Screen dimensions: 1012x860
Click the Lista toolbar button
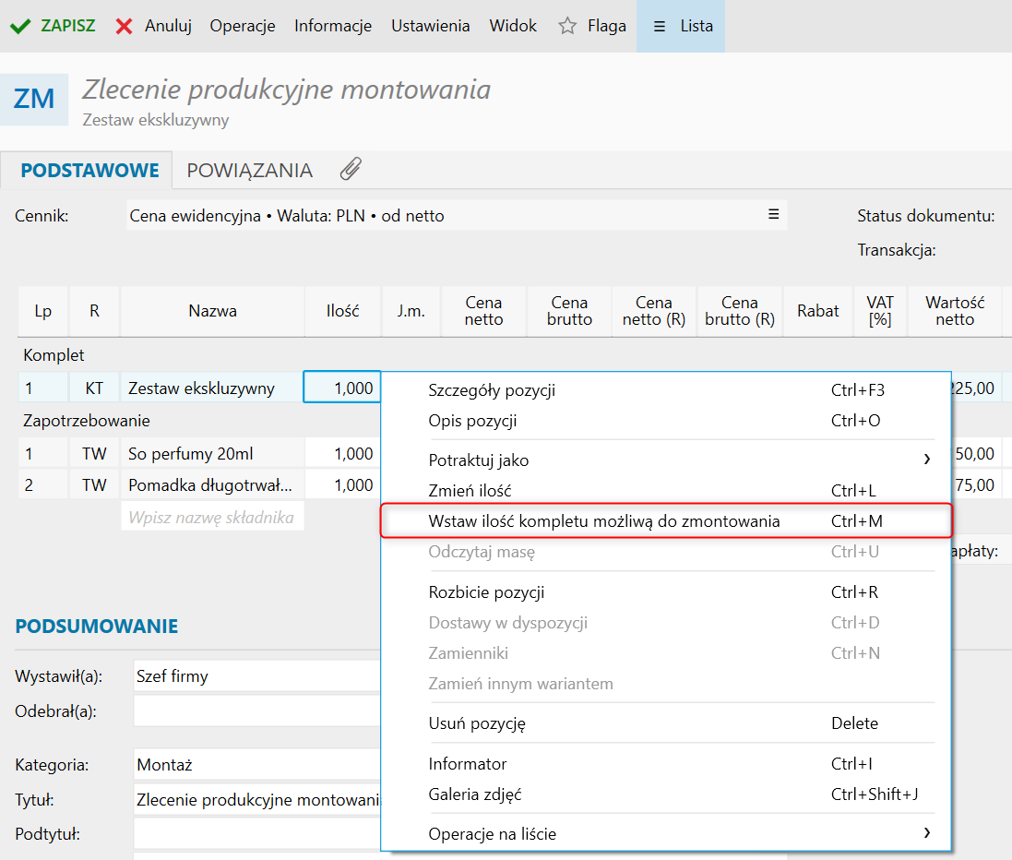(x=682, y=26)
